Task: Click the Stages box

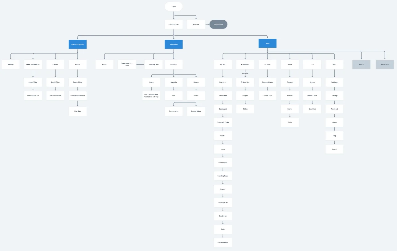Action: click(x=196, y=82)
